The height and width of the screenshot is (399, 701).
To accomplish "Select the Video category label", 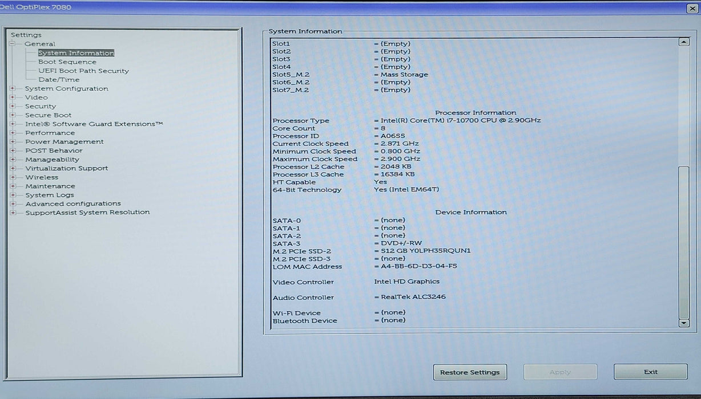I will point(37,97).
